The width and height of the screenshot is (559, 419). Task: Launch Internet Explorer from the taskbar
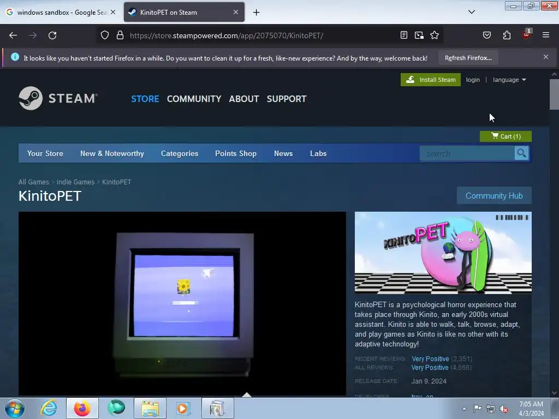[49, 408]
